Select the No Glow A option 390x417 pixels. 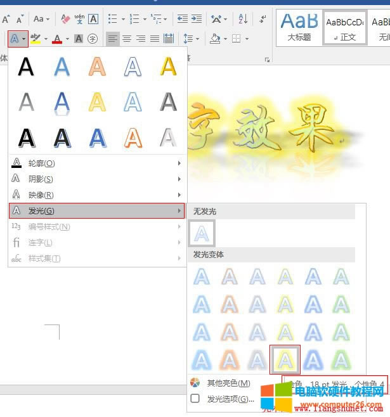[x=202, y=233]
